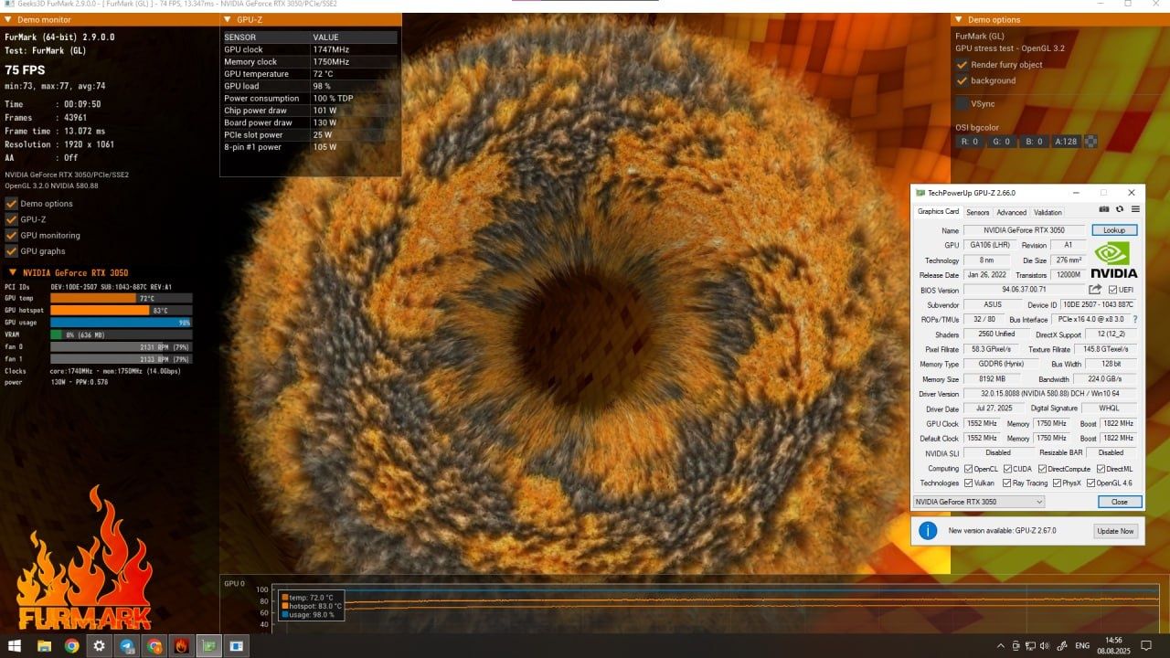Click the transparency checker icon beside A:128
Image resolution: width=1170 pixels, height=658 pixels.
click(1090, 142)
